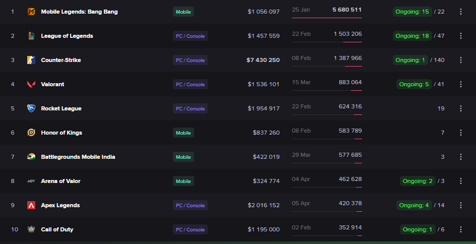
Task: Click the Apex Legends logo icon
Action: click(x=31, y=205)
